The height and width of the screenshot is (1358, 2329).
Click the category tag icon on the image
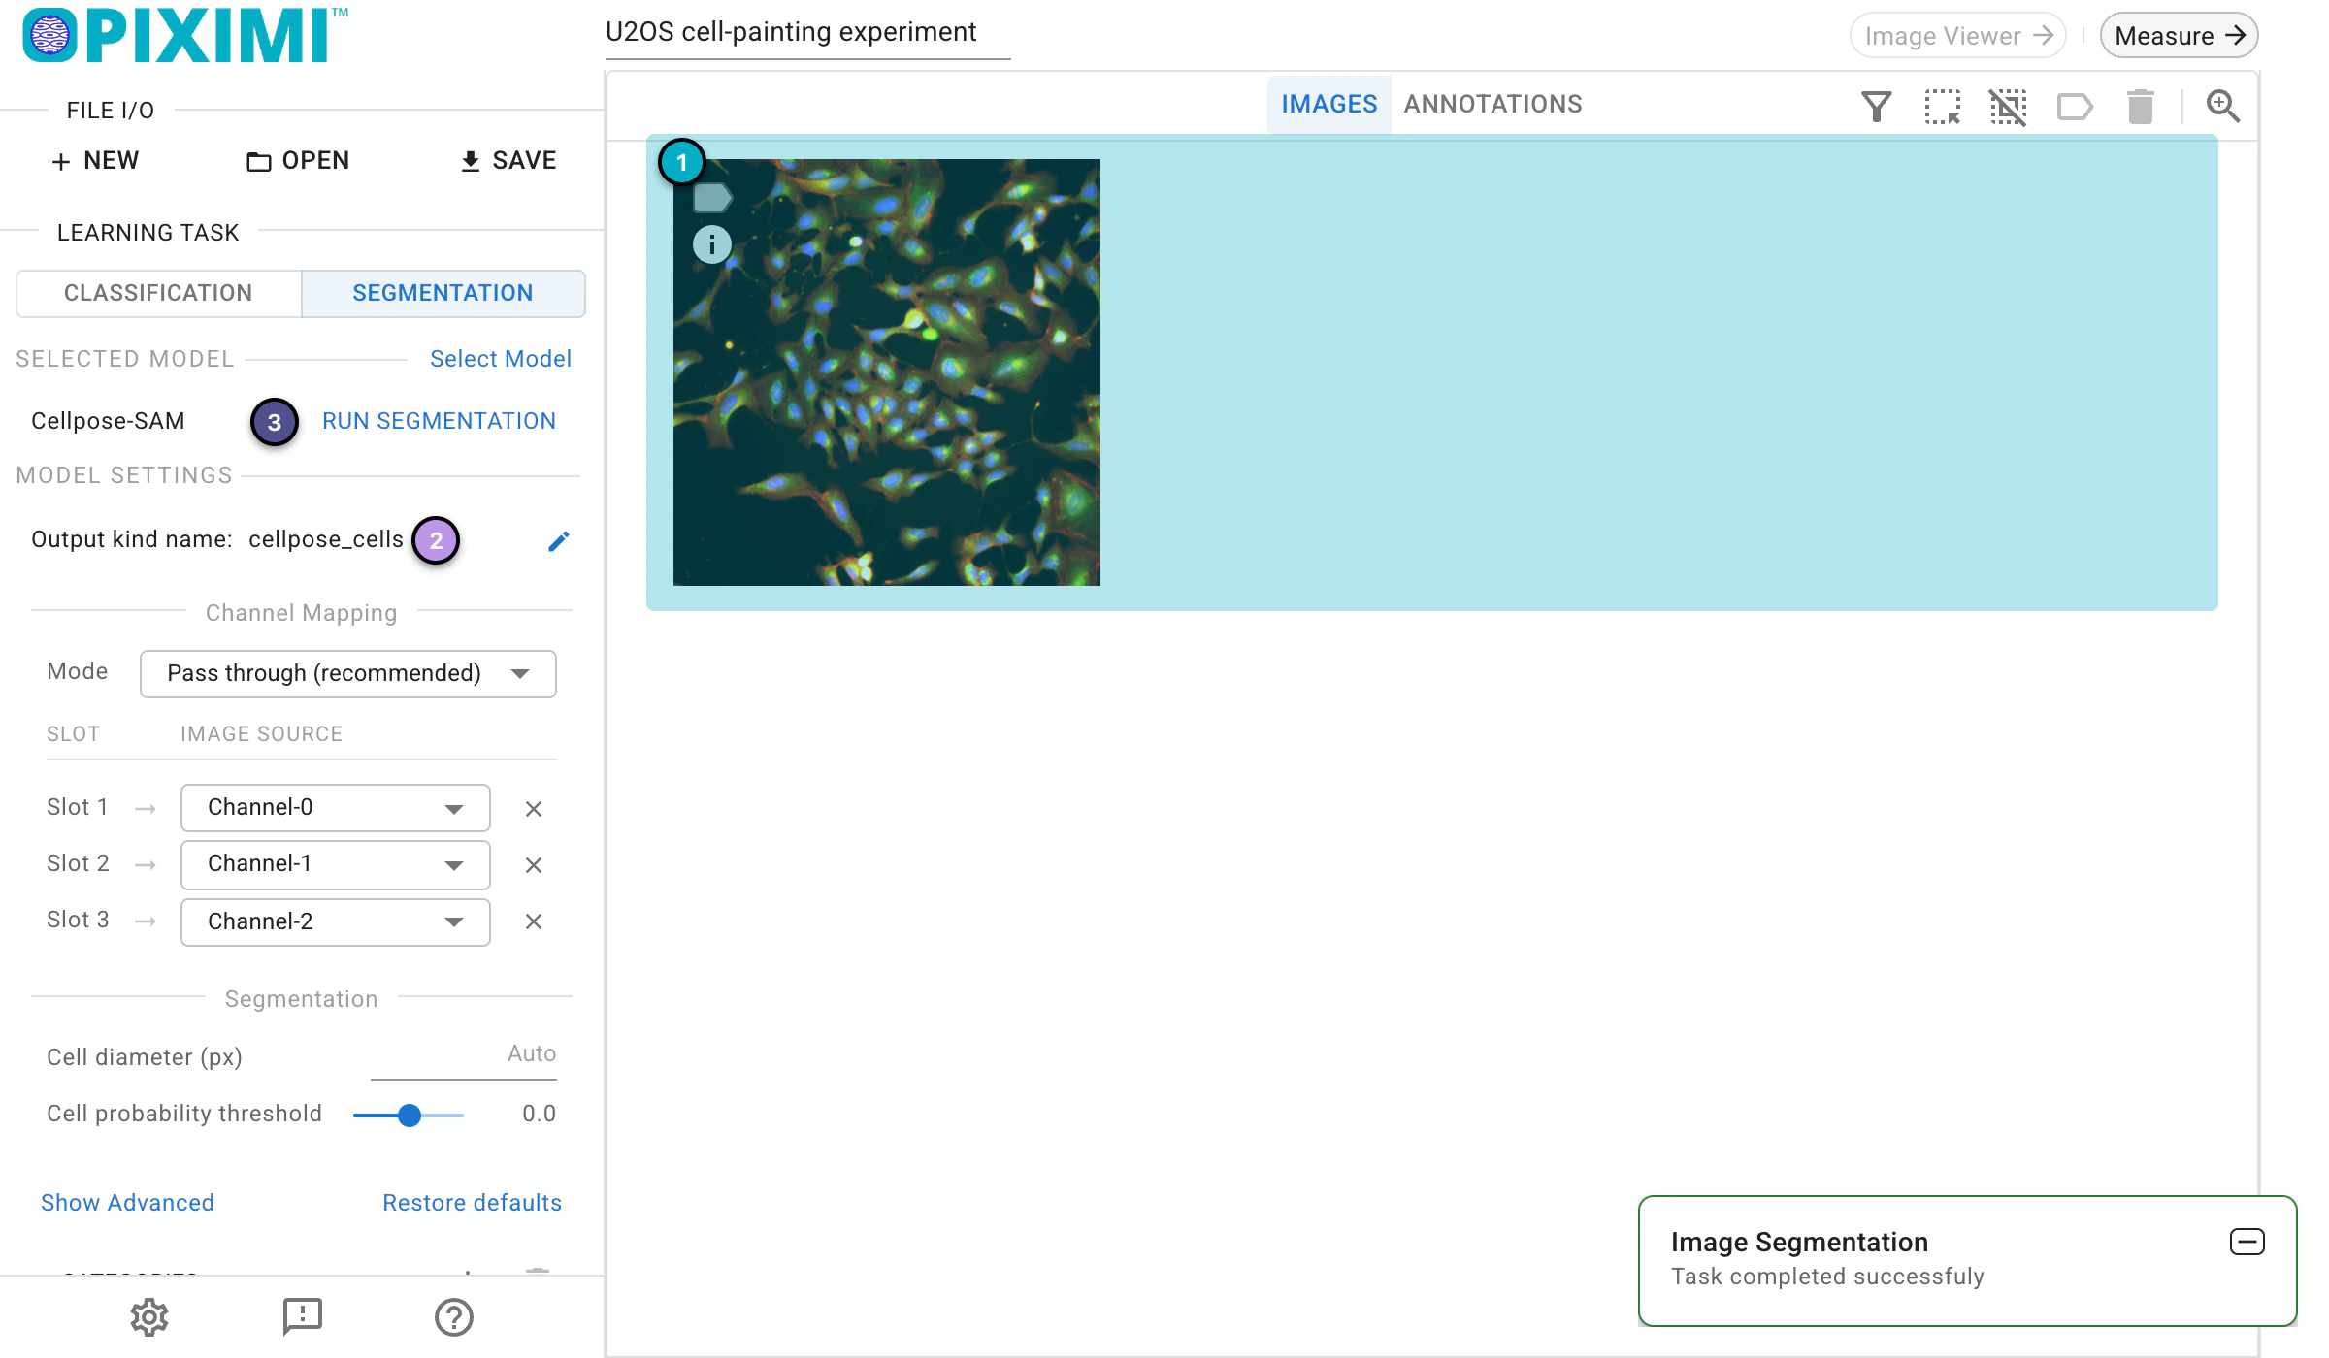pyautogui.click(x=712, y=198)
